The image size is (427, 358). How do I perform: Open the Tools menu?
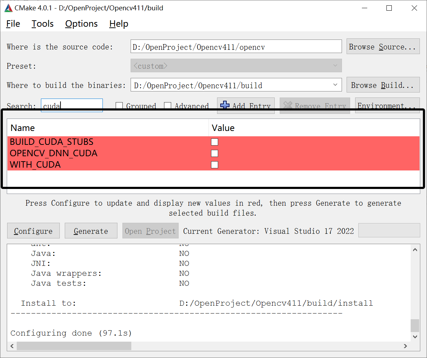click(x=42, y=23)
